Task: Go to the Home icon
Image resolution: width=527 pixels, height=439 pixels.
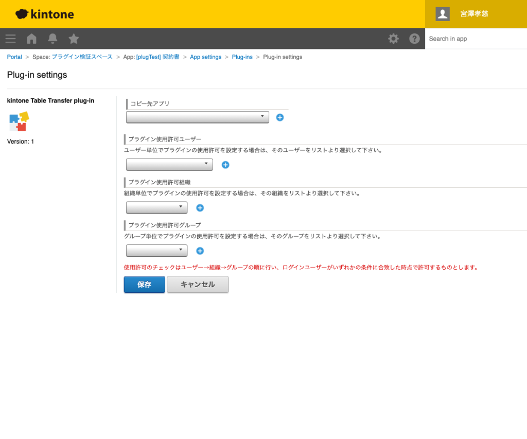Action: pyautogui.click(x=31, y=39)
